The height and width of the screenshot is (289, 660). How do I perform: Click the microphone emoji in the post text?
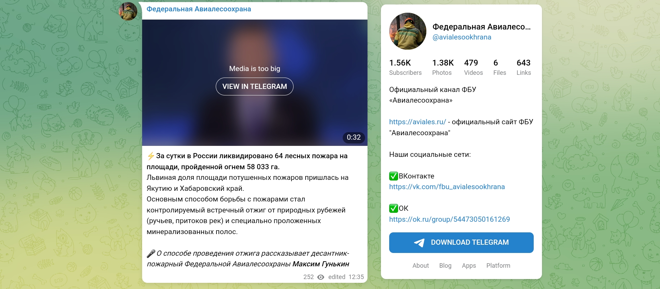tap(151, 254)
